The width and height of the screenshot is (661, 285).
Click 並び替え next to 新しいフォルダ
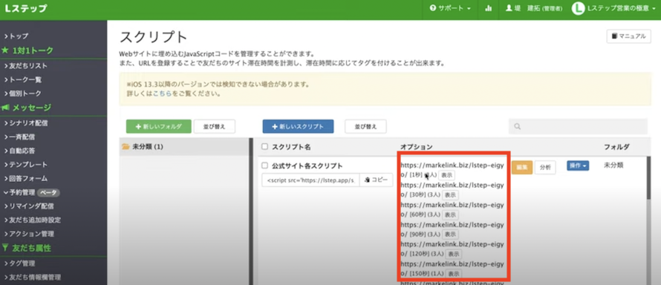[x=215, y=126]
